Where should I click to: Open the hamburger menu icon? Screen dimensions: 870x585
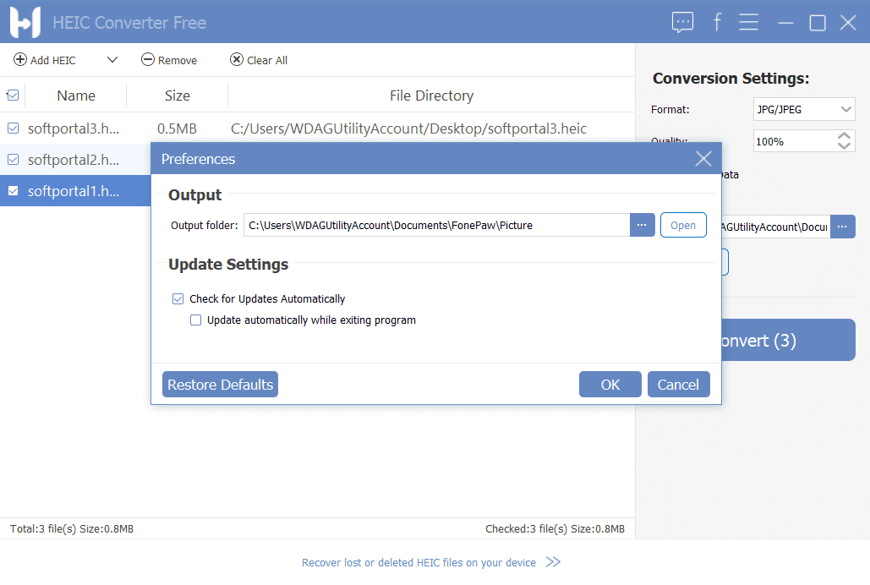click(748, 23)
